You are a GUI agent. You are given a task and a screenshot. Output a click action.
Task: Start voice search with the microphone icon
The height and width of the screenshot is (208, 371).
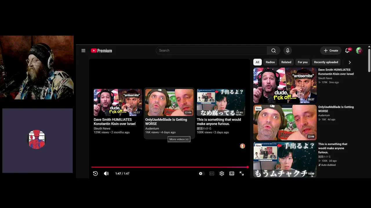tap(288, 51)
